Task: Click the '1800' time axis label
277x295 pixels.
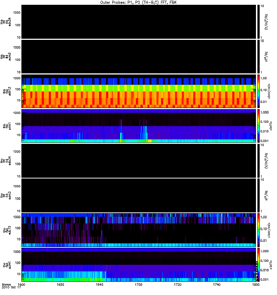Action: tap(256, 284)
